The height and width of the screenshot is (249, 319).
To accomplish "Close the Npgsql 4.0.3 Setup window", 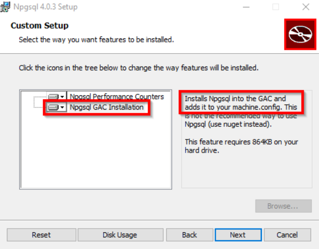I will (306, 7).
